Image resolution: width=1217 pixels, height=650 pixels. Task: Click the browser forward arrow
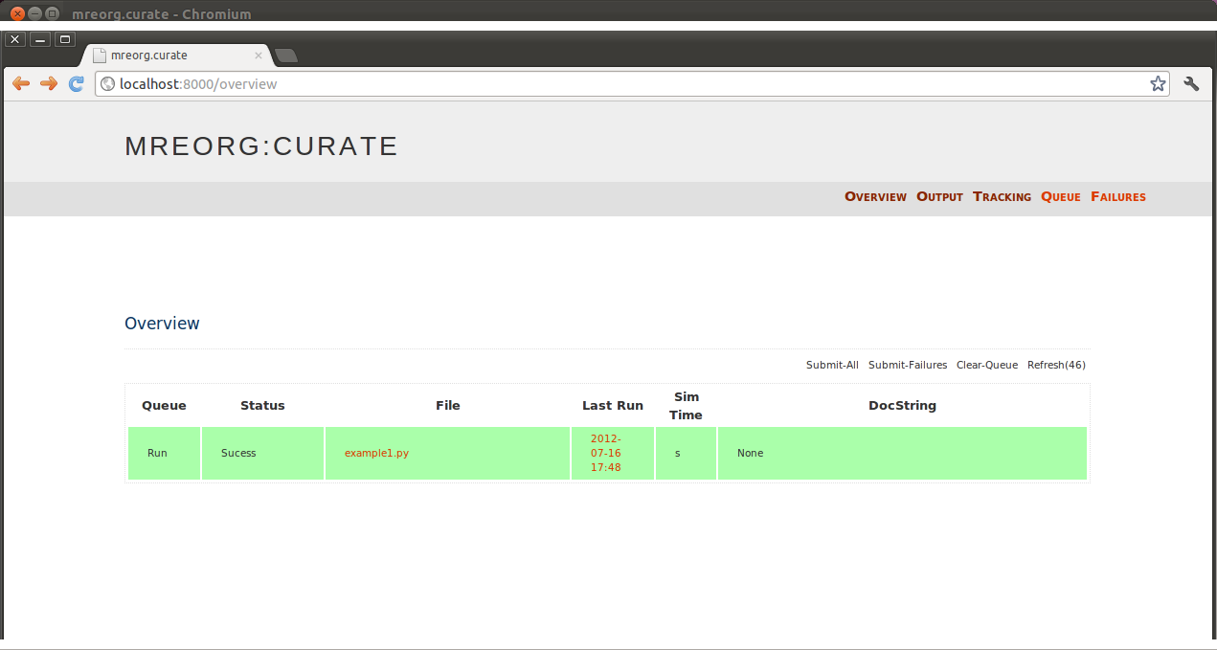(x=49, y=83)
